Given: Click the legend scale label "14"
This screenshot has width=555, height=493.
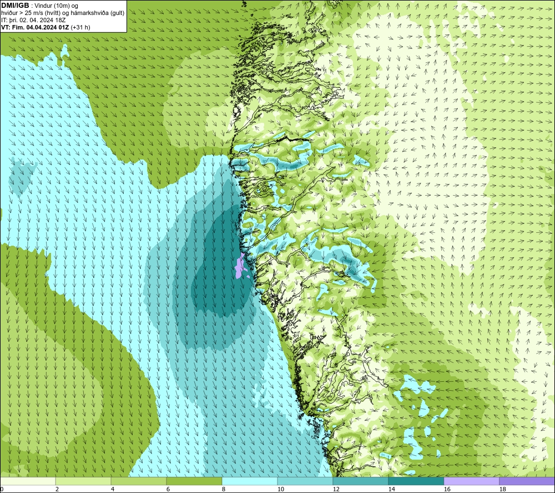Looking at the screenshot, I should point(391,489).
